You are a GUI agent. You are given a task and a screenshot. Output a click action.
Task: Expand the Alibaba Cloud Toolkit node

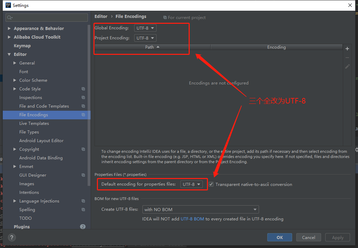(x=9, y=37)
